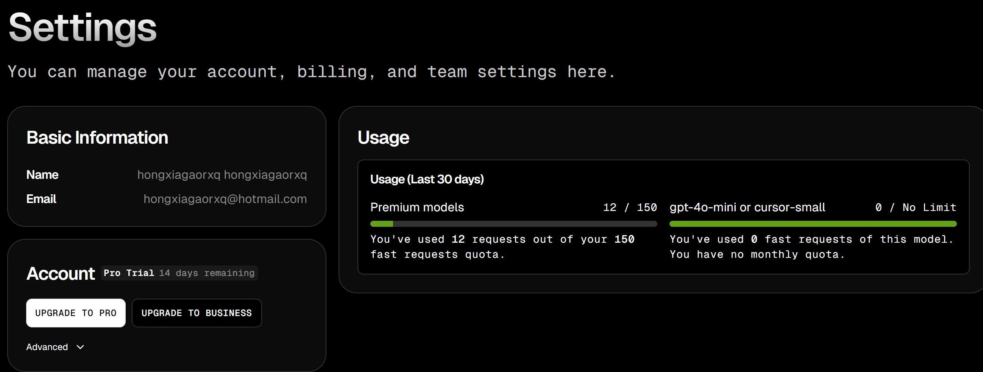Click the Basic Information heading
Image resolution: width=983 pixels, height=372 pixels.
pos(97,138)
